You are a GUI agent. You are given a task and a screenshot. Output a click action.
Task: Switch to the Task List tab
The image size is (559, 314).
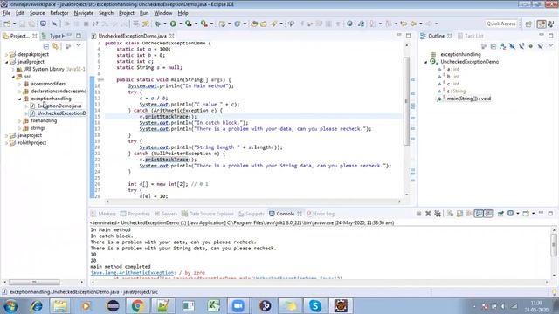(471, 36)
